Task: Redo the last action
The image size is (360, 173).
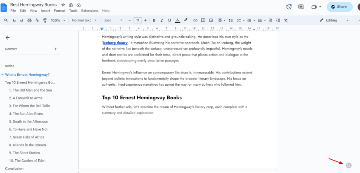Action: pos(22,20)
